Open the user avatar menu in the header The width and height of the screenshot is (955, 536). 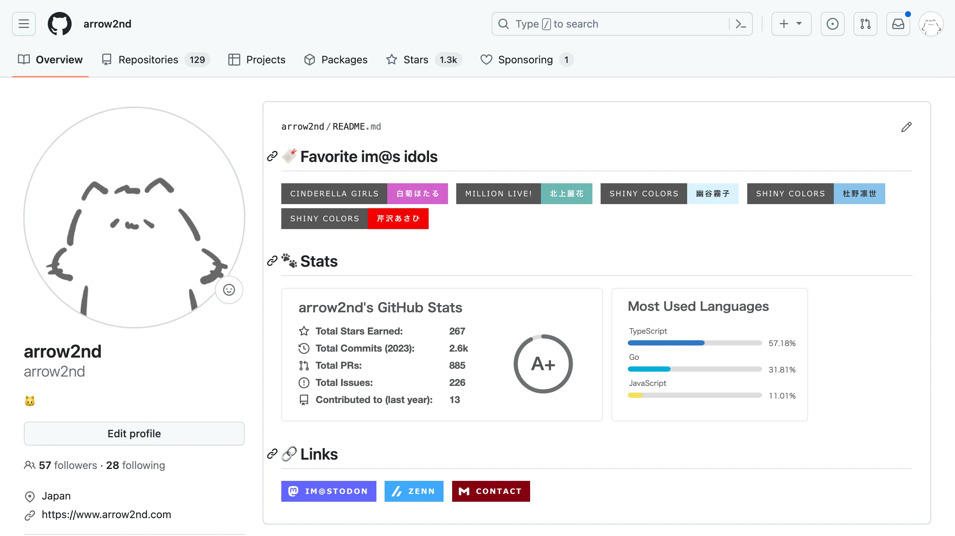[x=931, y=24]
